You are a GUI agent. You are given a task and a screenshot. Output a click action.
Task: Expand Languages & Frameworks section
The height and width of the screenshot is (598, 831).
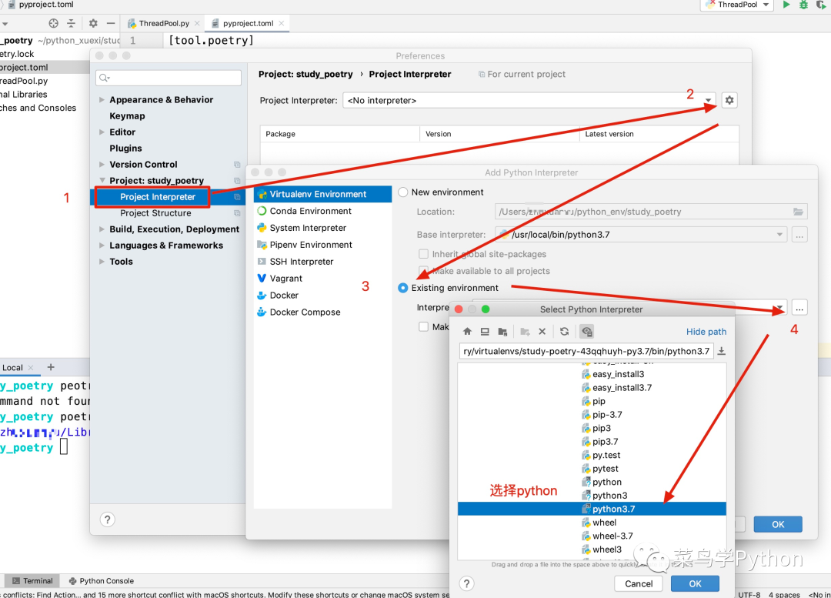102,245
